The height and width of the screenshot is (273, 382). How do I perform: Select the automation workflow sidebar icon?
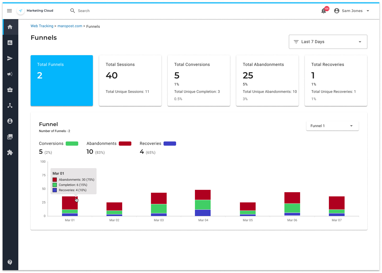click(10, 105)
